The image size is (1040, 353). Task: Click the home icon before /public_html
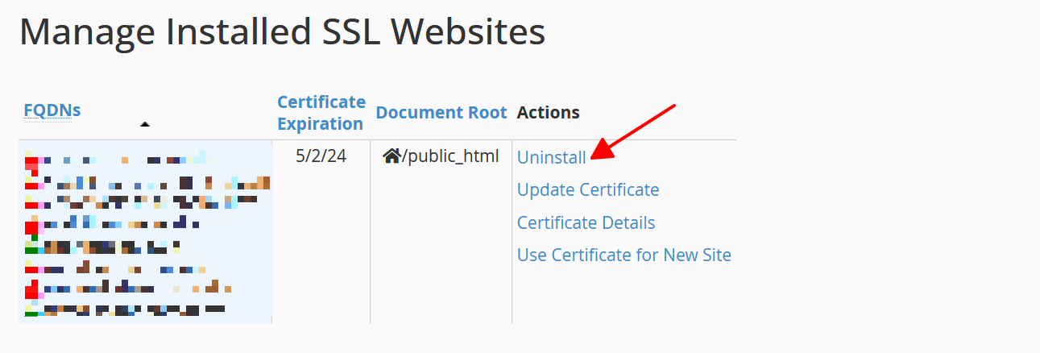392,156
